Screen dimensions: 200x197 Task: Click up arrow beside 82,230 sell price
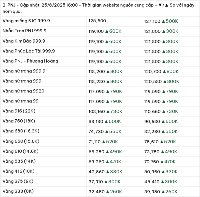point(163,132)
